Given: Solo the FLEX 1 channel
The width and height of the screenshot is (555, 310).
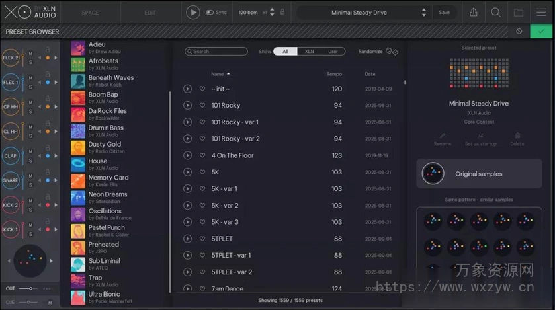Looking at the screenshot, I should point(30,87).
